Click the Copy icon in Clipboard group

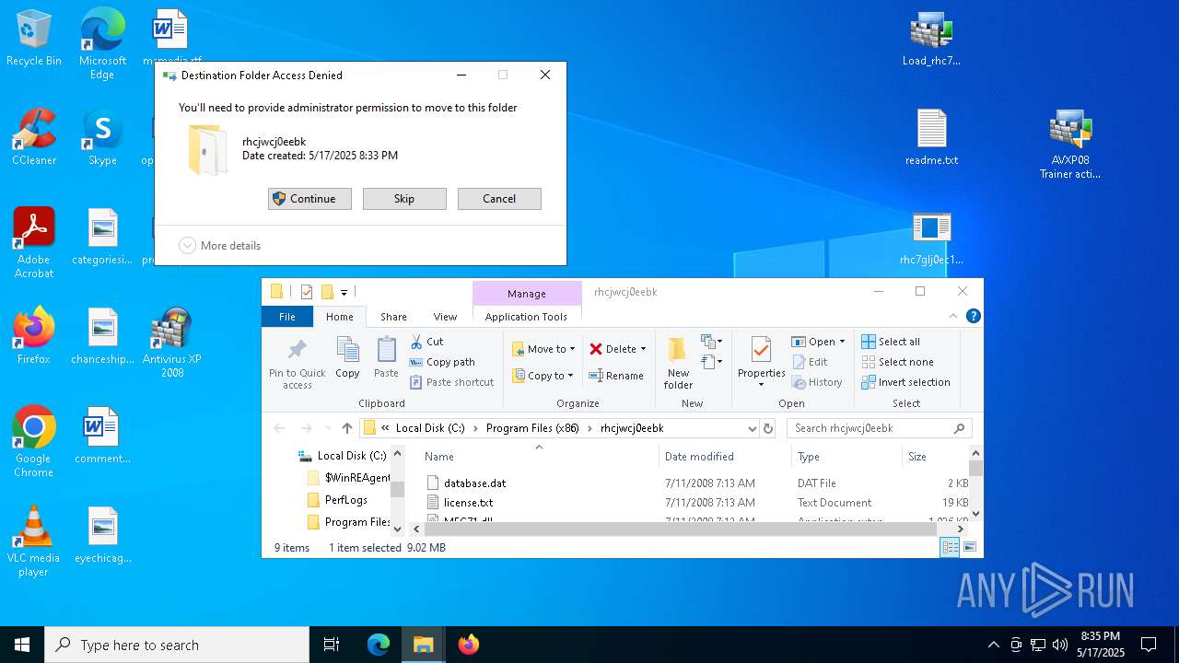(x=347, y=350)
